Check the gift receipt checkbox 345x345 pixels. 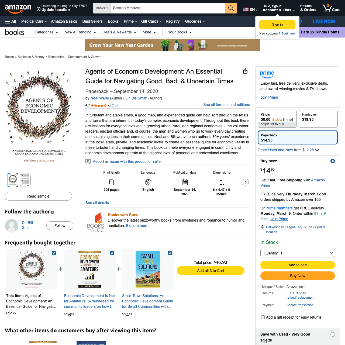pyautogui.click(x=263, y=317)
